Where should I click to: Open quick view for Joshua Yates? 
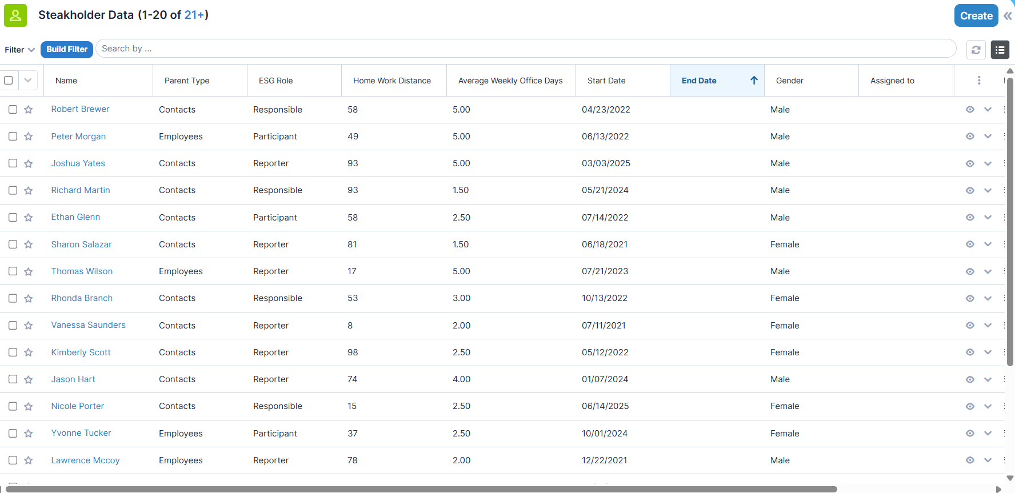click(970, 163)
